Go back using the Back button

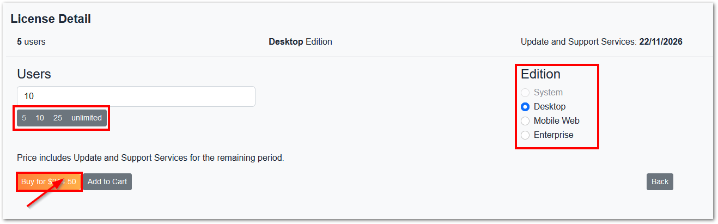click(660, 182)
